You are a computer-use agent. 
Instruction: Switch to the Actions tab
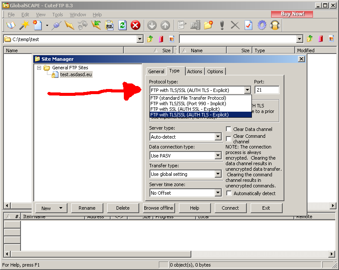coord(195,71)
